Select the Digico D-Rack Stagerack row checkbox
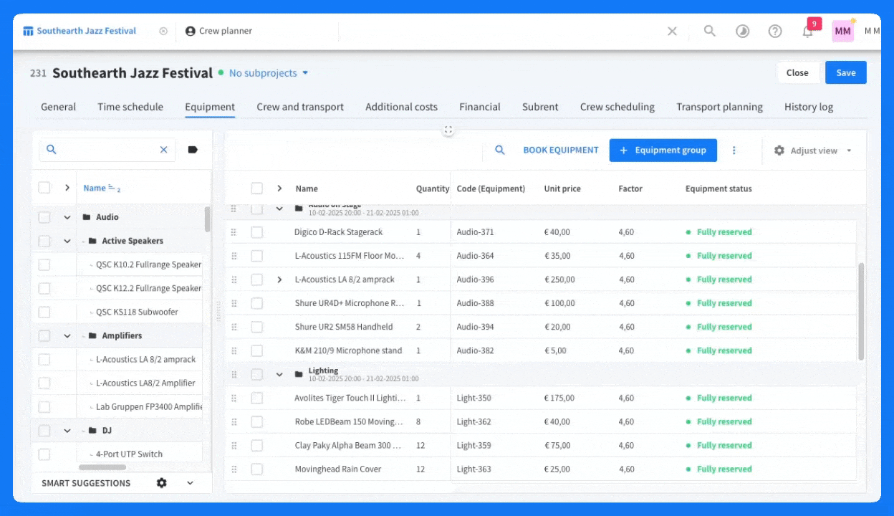 [x=256, y=232]
